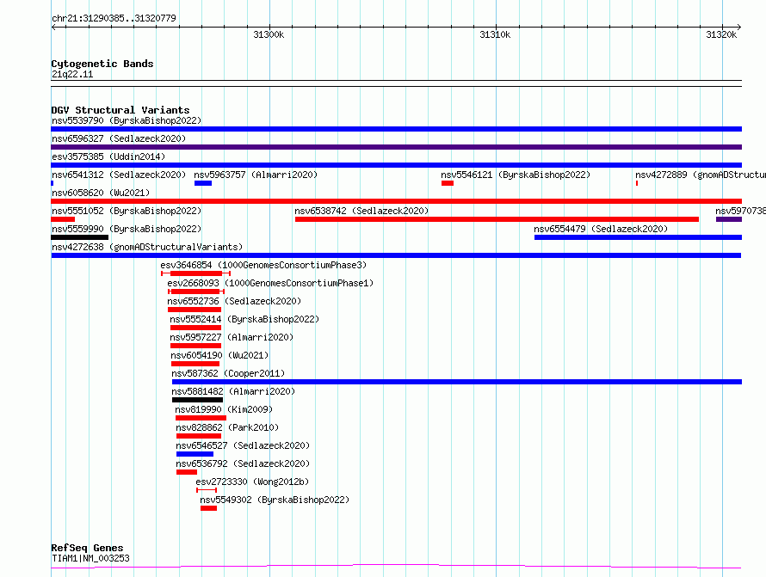Open esv2723330 (Wong2012b) variant label

[x=252, y=482]
